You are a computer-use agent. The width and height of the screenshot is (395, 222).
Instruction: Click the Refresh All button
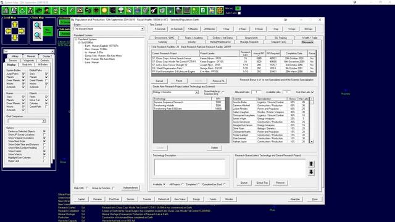(164, 199)
